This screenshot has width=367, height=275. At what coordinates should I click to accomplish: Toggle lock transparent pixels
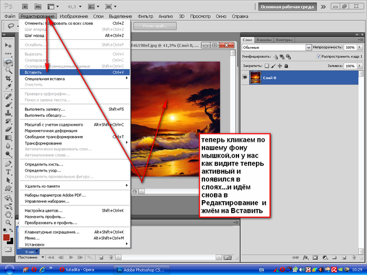point(267,66)
